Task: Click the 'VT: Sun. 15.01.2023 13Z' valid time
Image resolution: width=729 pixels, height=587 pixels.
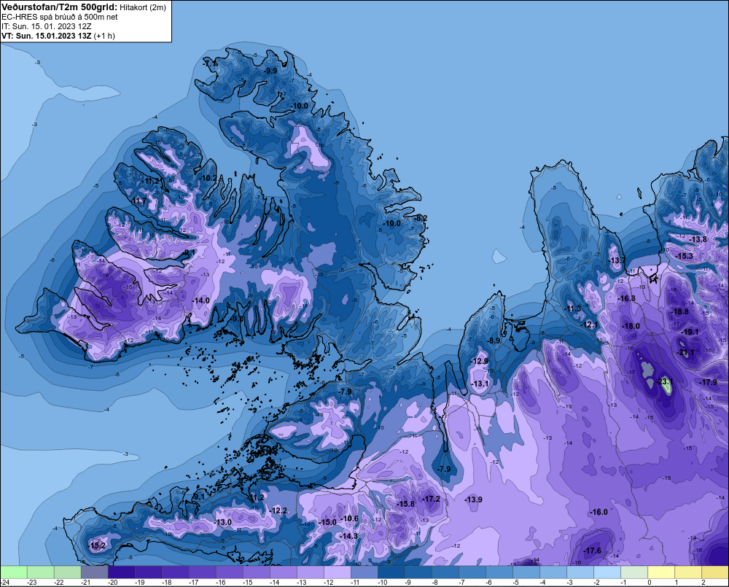Action: click(x=46, y=36)
